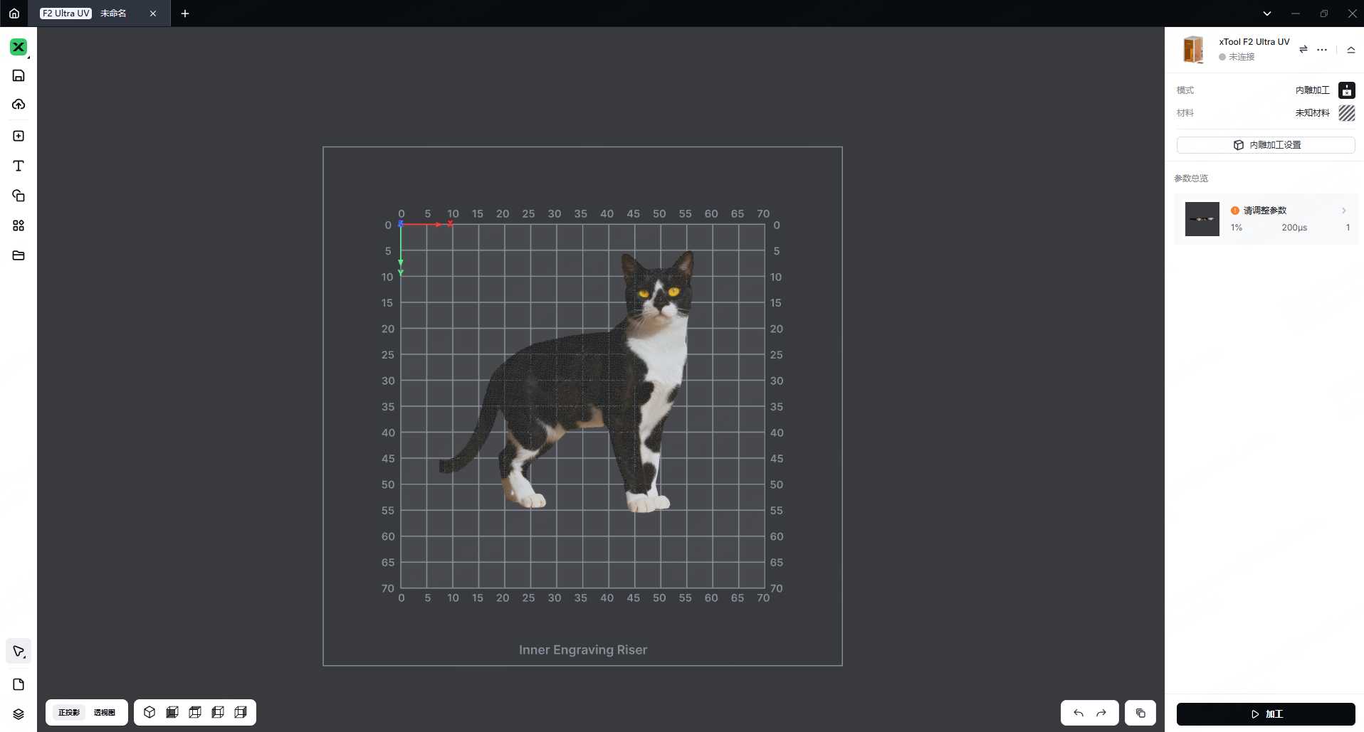Select the Text tool
The height and width of the screenshot is (732, 1364).
point(19,166)
